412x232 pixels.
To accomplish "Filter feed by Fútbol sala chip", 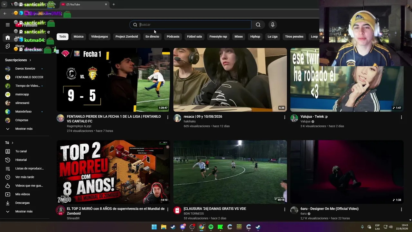I will 194,37.
